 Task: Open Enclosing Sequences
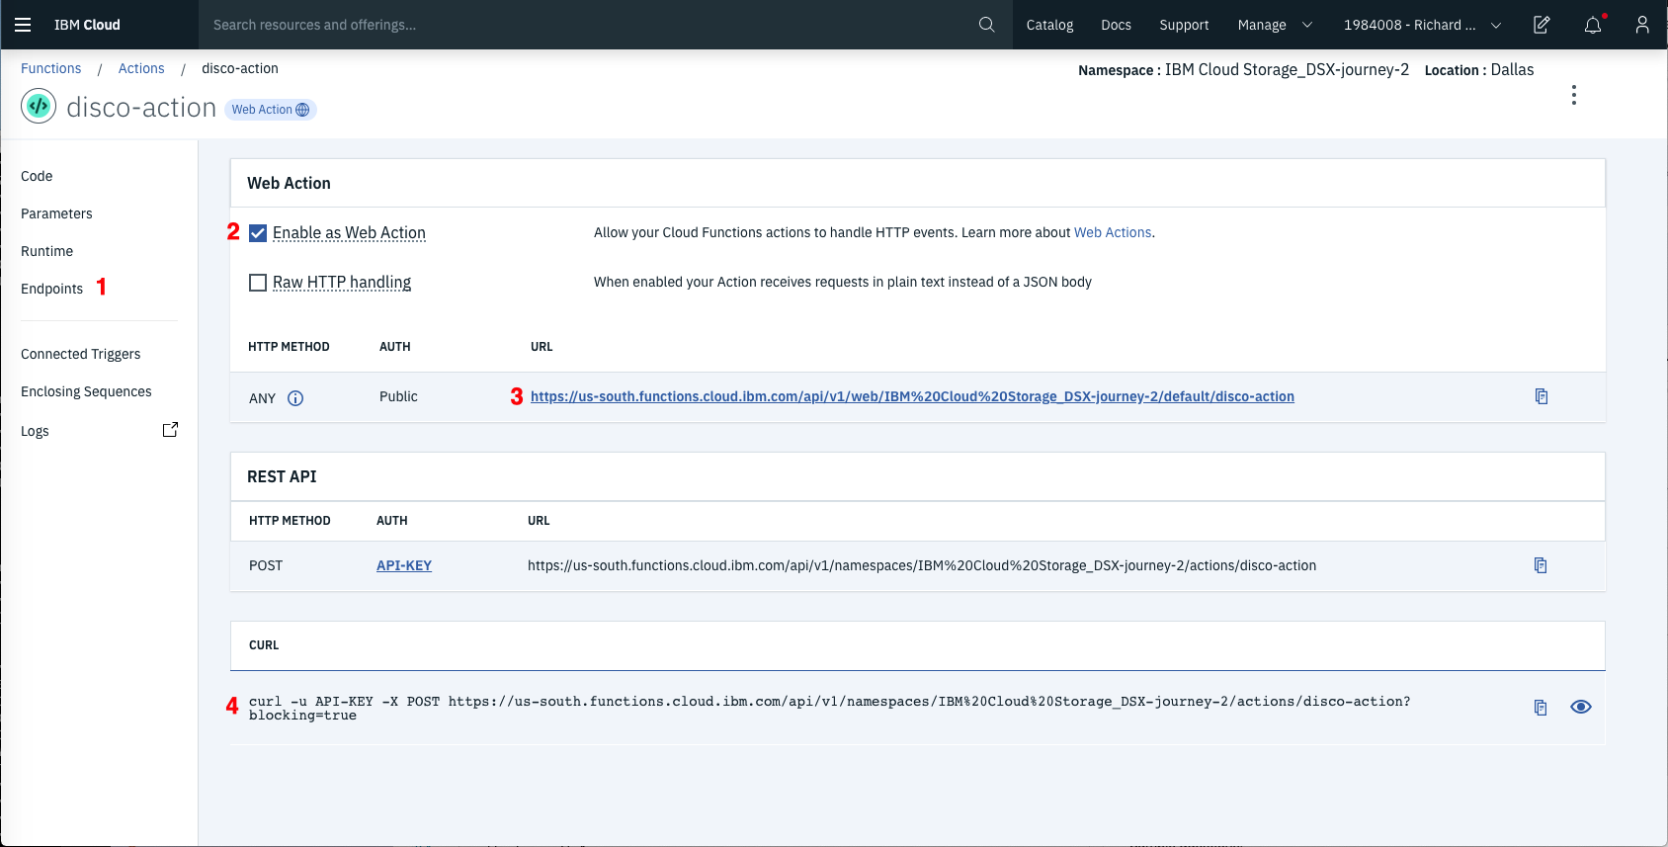coord(86,391)
